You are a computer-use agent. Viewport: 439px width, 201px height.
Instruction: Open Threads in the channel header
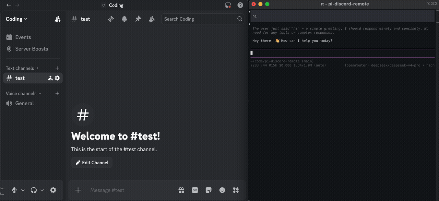click(x=110, y=19)
